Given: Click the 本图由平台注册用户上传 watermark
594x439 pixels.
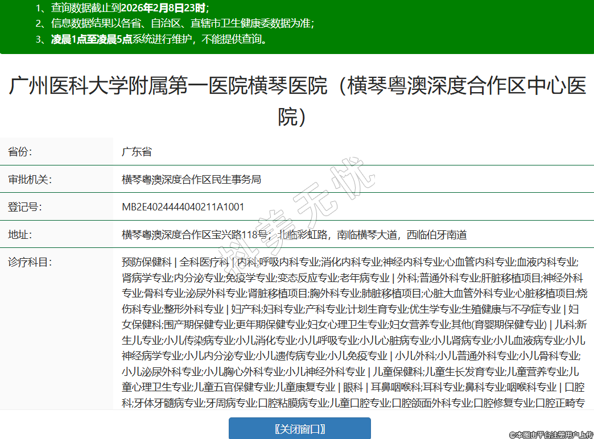Looking at the screenshot, I should point(550,434).
